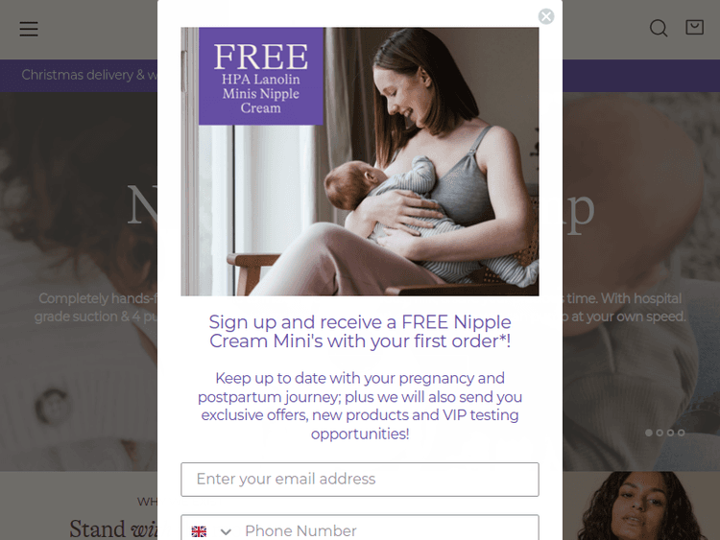Select the fourth carousel dot
The image size is (720, 540).
(x=681, y=433)
